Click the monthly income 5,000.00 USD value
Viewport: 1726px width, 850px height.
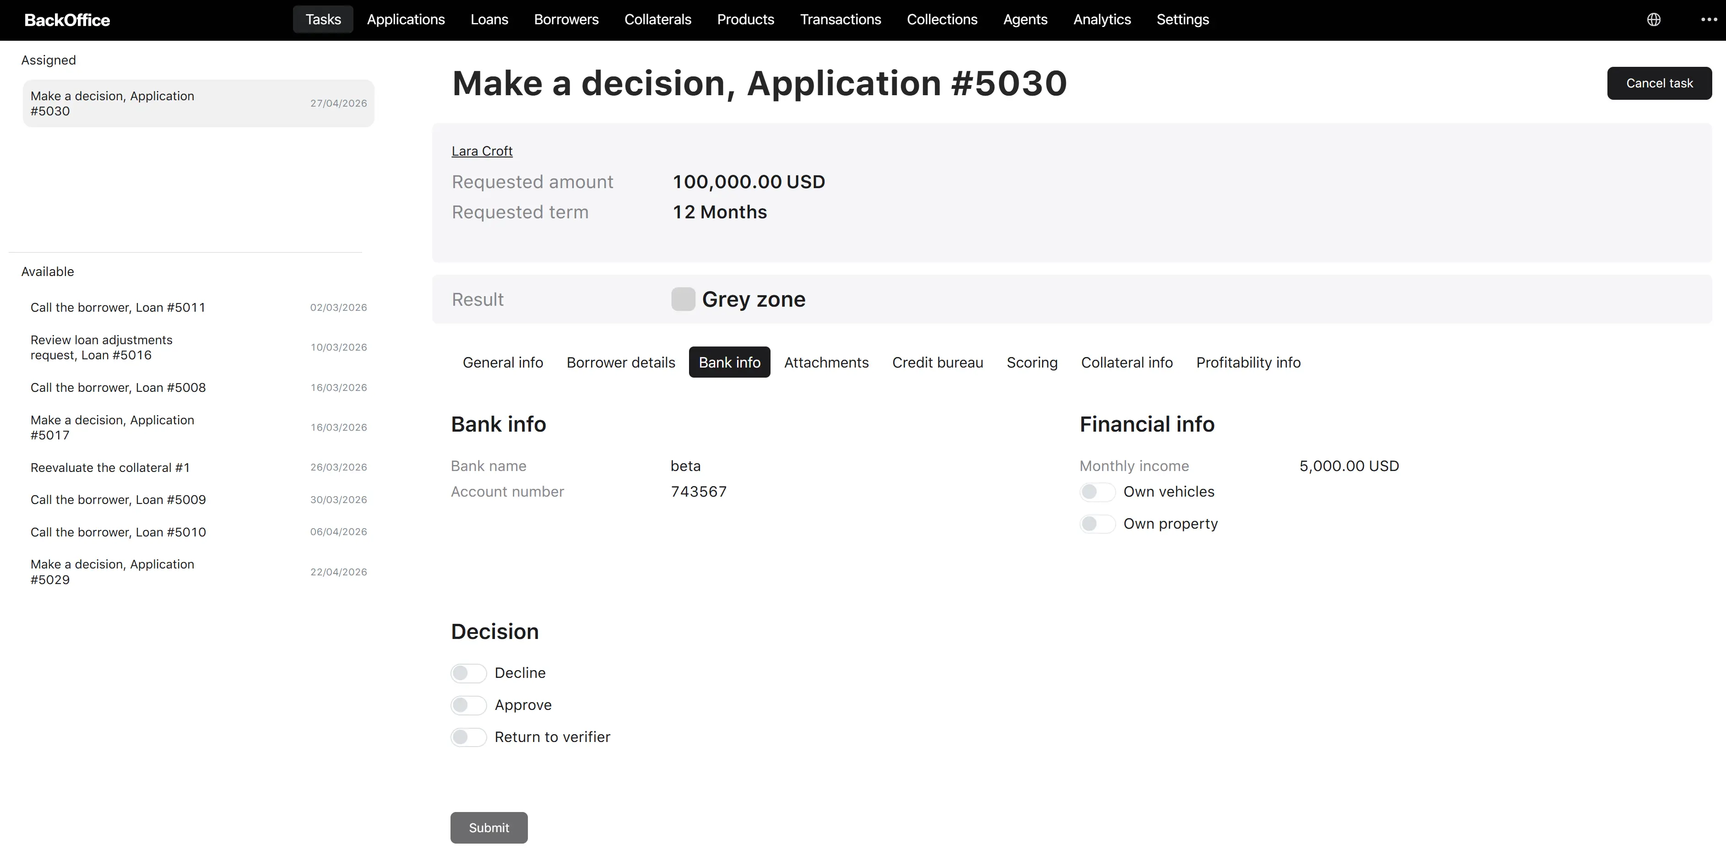pyautogui.click(x=1349, y=466)
